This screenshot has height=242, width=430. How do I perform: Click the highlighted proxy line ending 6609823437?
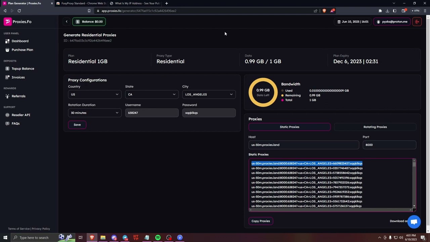tap(307, 163)
